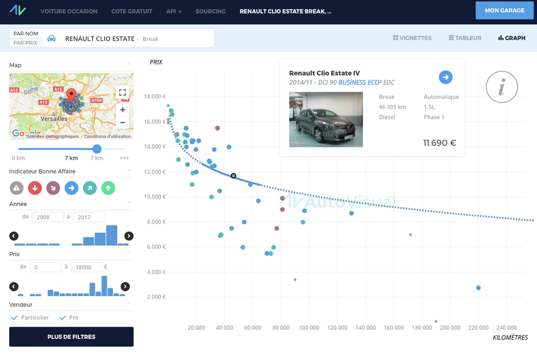Screen dimensions: 537x355
Task: Switch search mode to PAR PRIX
Action: 25,43
